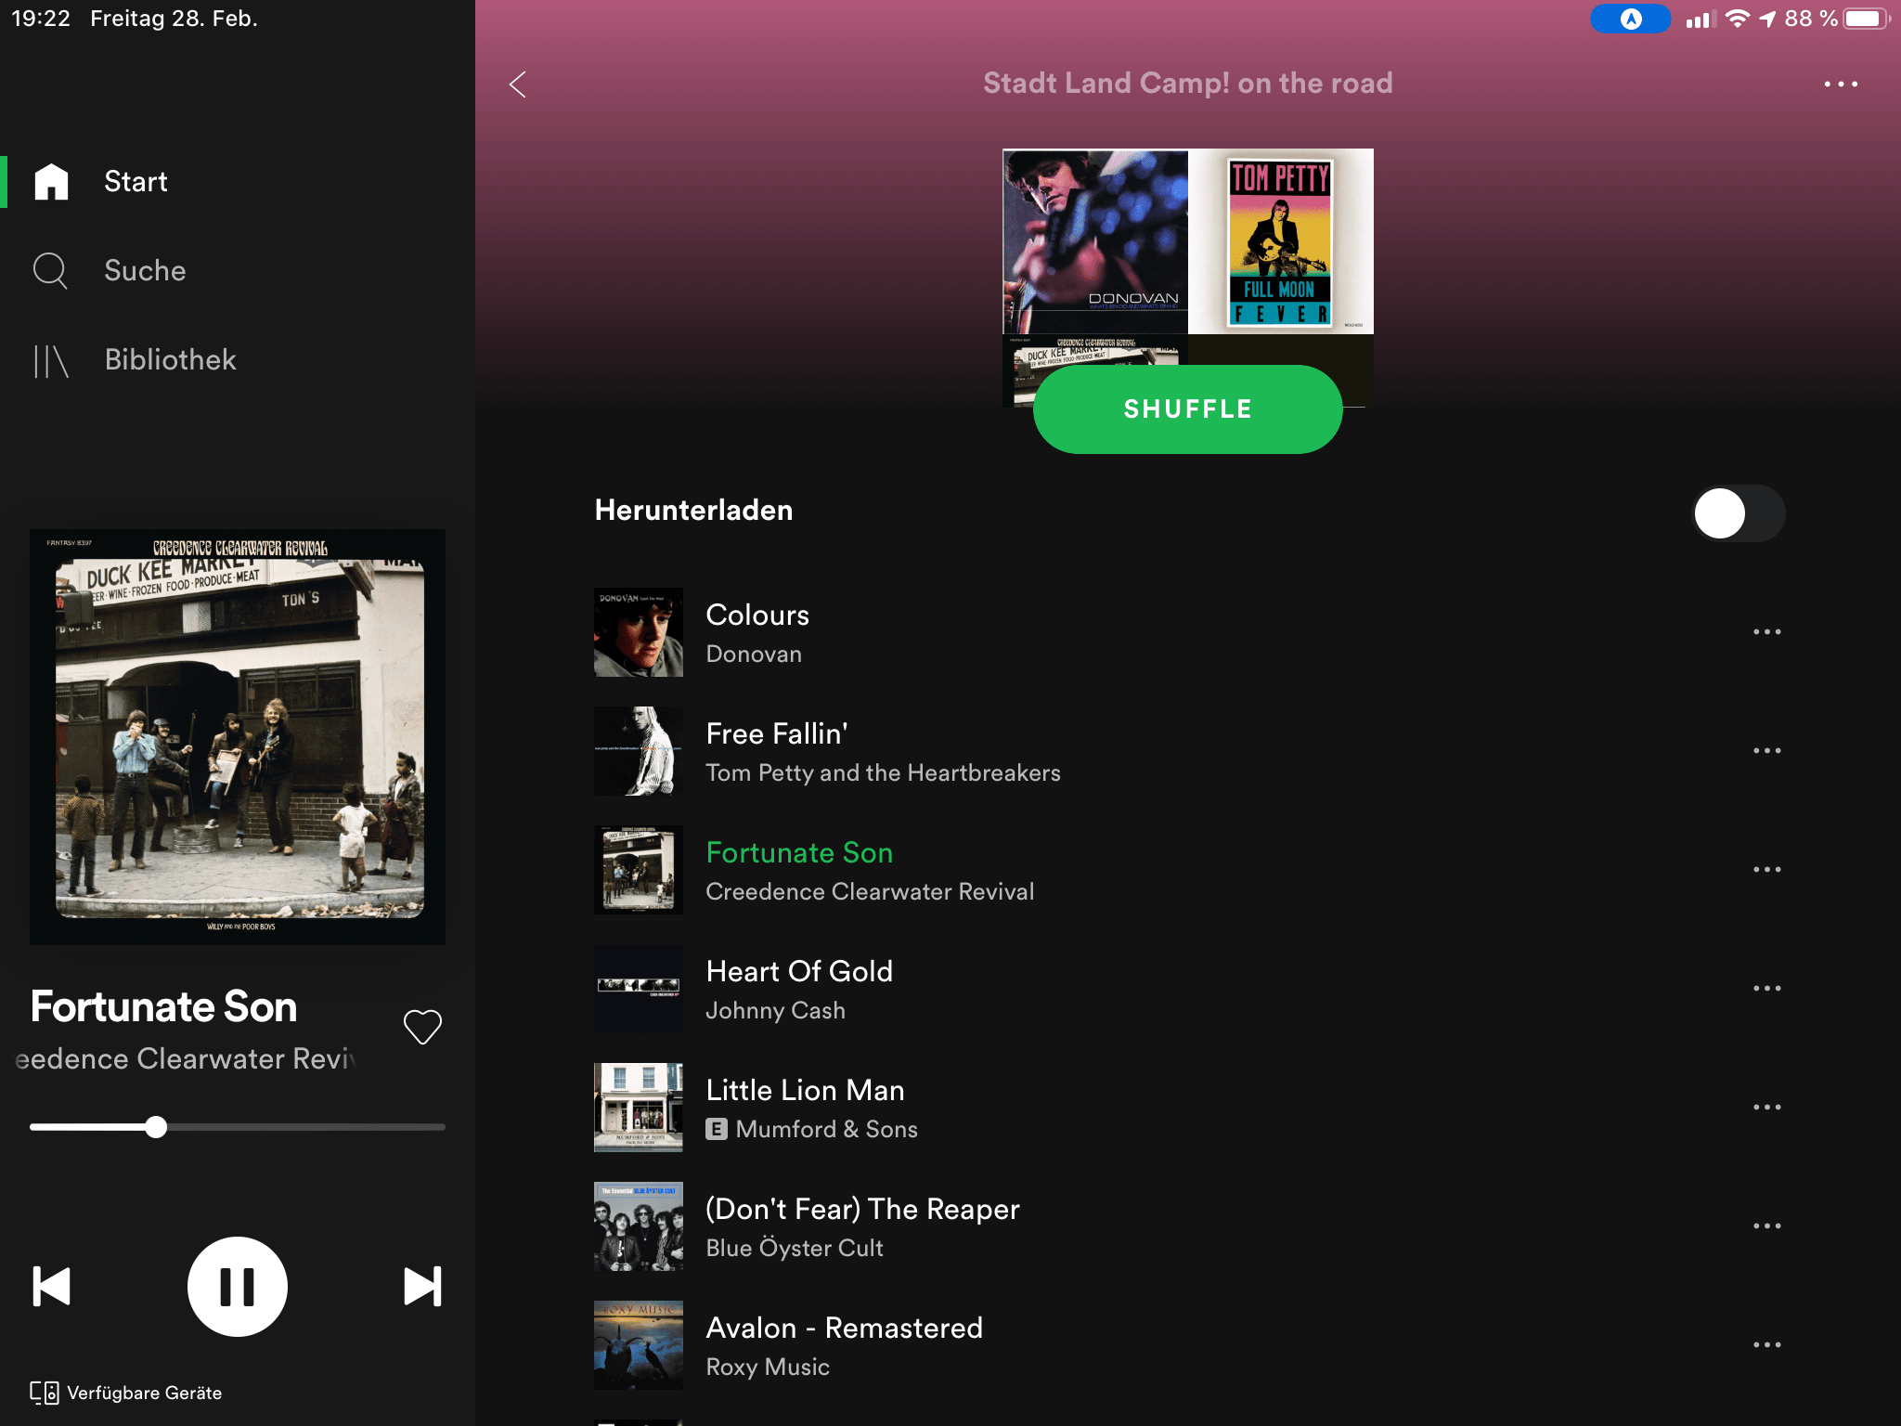Play Avalon - Remastered track
This screenshot has height=1426, width=1901.
[x=1188, y=1345]
